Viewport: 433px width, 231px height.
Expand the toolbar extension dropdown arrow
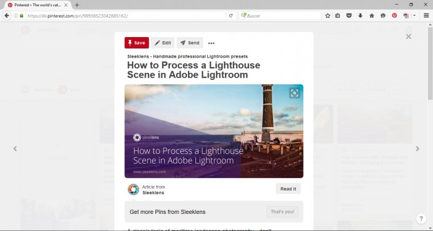pyautogui.click(x=415, y=16)
